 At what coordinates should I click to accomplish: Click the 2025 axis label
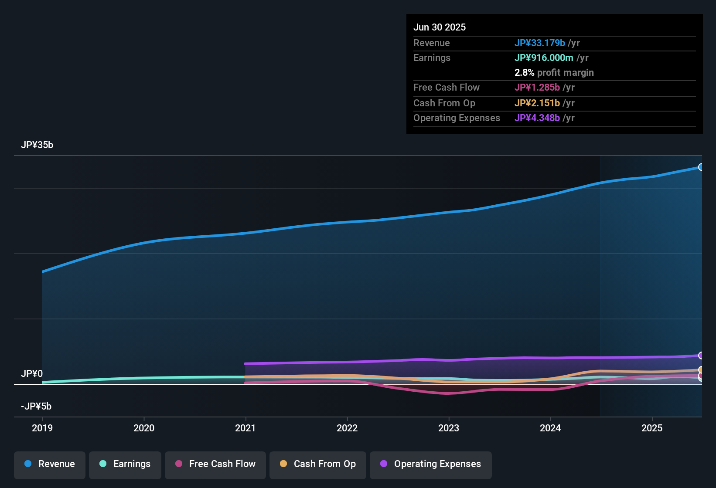[652, 428]
